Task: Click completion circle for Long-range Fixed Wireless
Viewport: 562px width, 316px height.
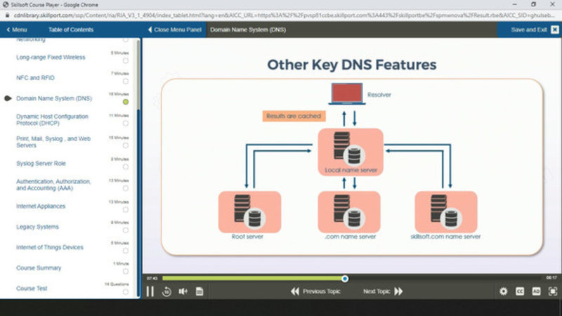Action: pos(126,61)
